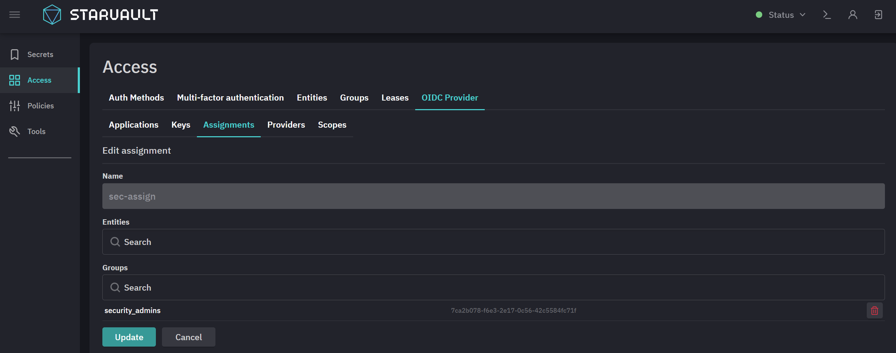The width and height of the screenshot is (896, 353).
Task: Select group ID 7ca2b078-f6e3-2e17-0c56-42c5584fc71f
Action: click(514, 311)
